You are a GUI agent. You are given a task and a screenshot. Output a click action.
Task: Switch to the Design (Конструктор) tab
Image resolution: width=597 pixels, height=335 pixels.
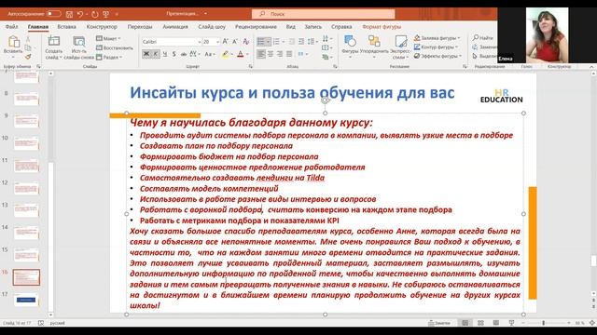[102, 27]
